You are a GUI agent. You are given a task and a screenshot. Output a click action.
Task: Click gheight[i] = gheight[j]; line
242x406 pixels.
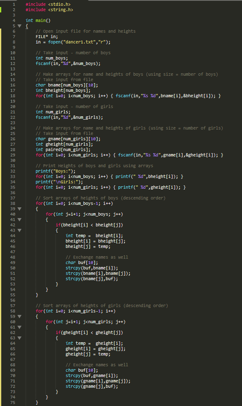pos(96,349)
